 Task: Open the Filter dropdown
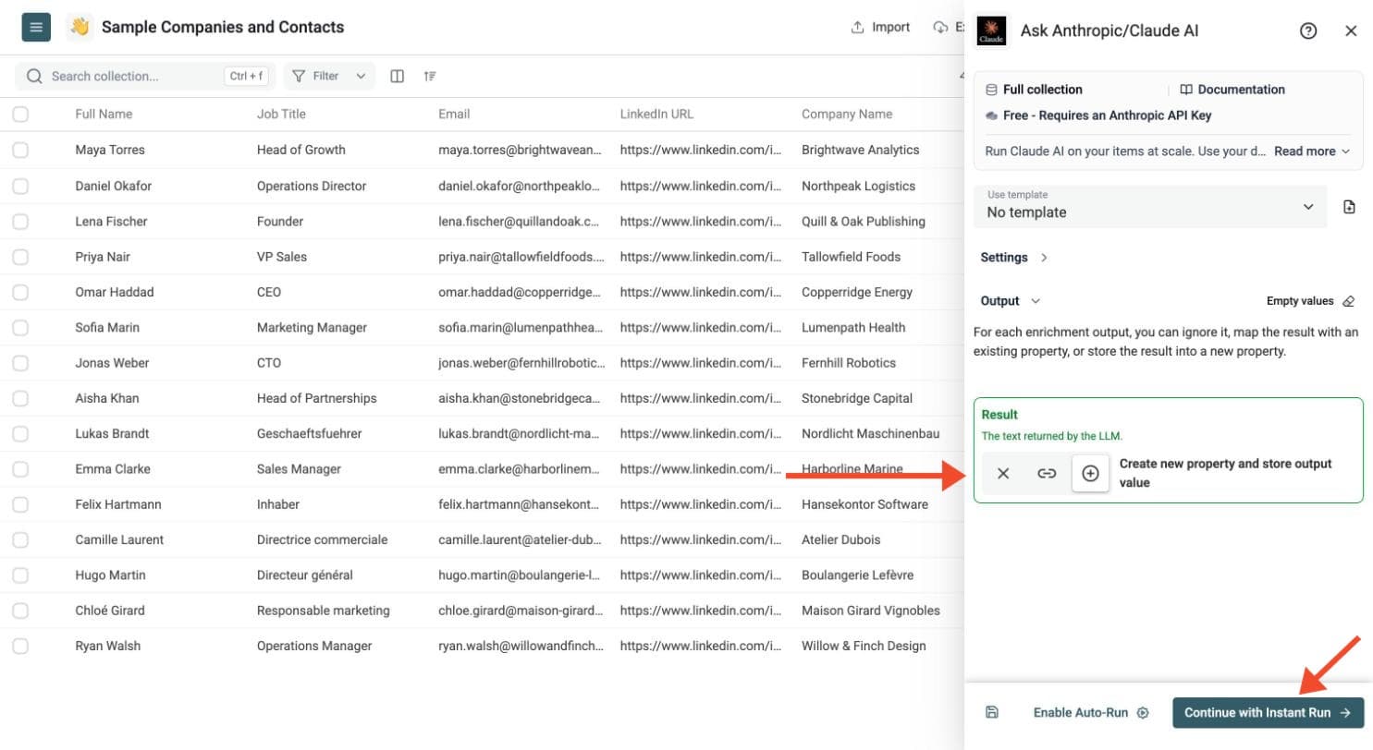pyautogui.click(x=330, y=76)
